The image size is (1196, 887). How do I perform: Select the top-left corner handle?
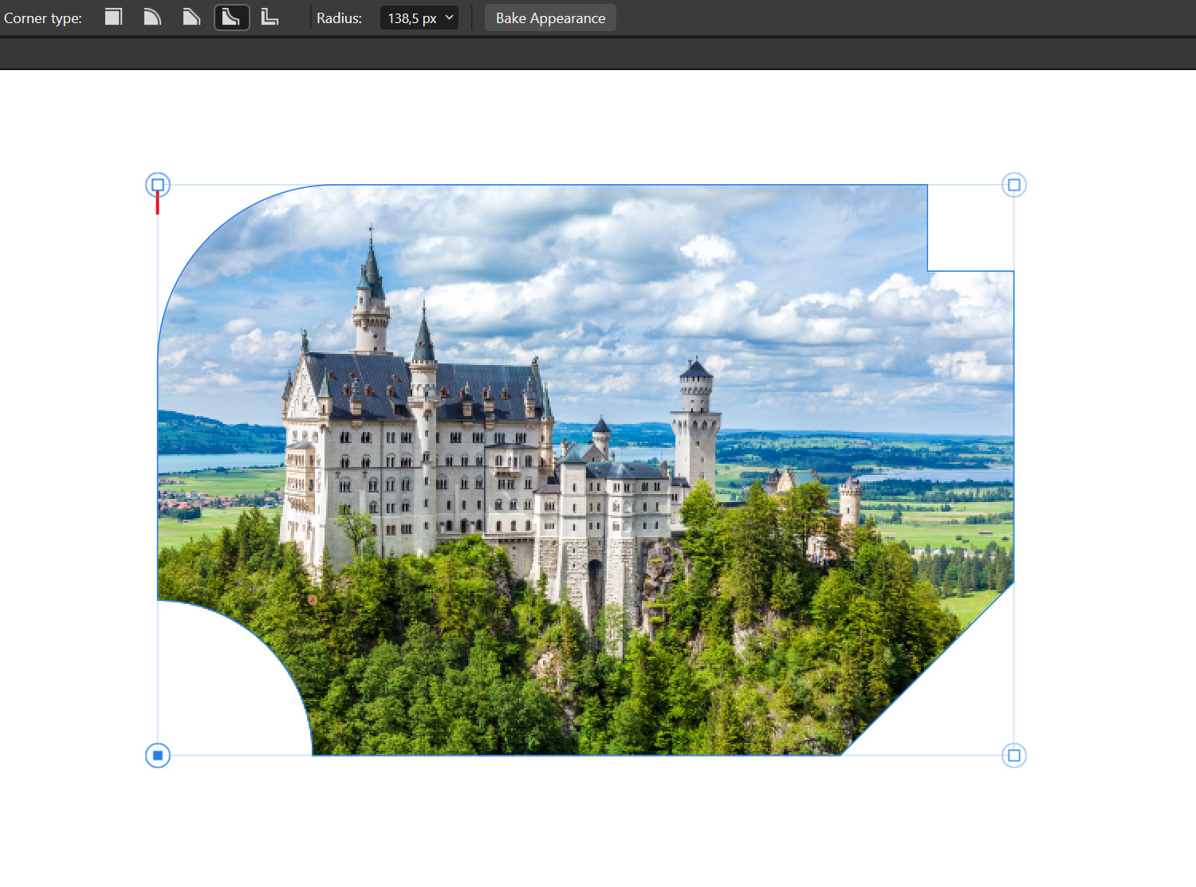pos(158,185)
